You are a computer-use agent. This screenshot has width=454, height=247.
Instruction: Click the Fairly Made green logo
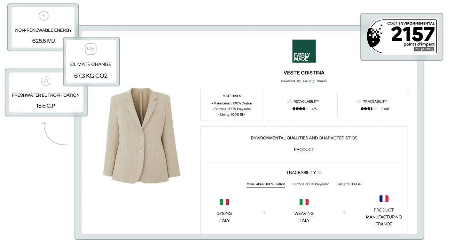[304, 51]
